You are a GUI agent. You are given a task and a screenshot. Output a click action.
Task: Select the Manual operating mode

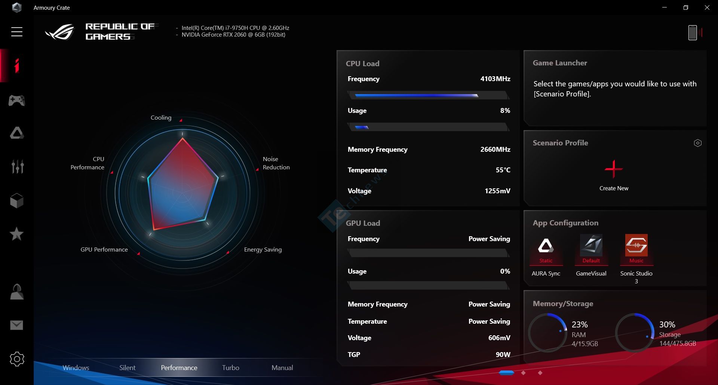[282, 368]
